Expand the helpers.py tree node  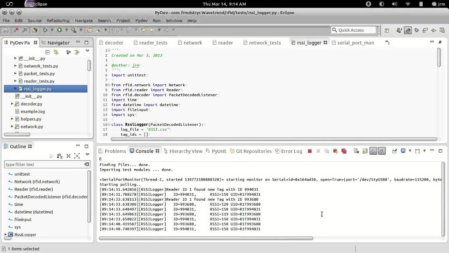coord(12,119)
